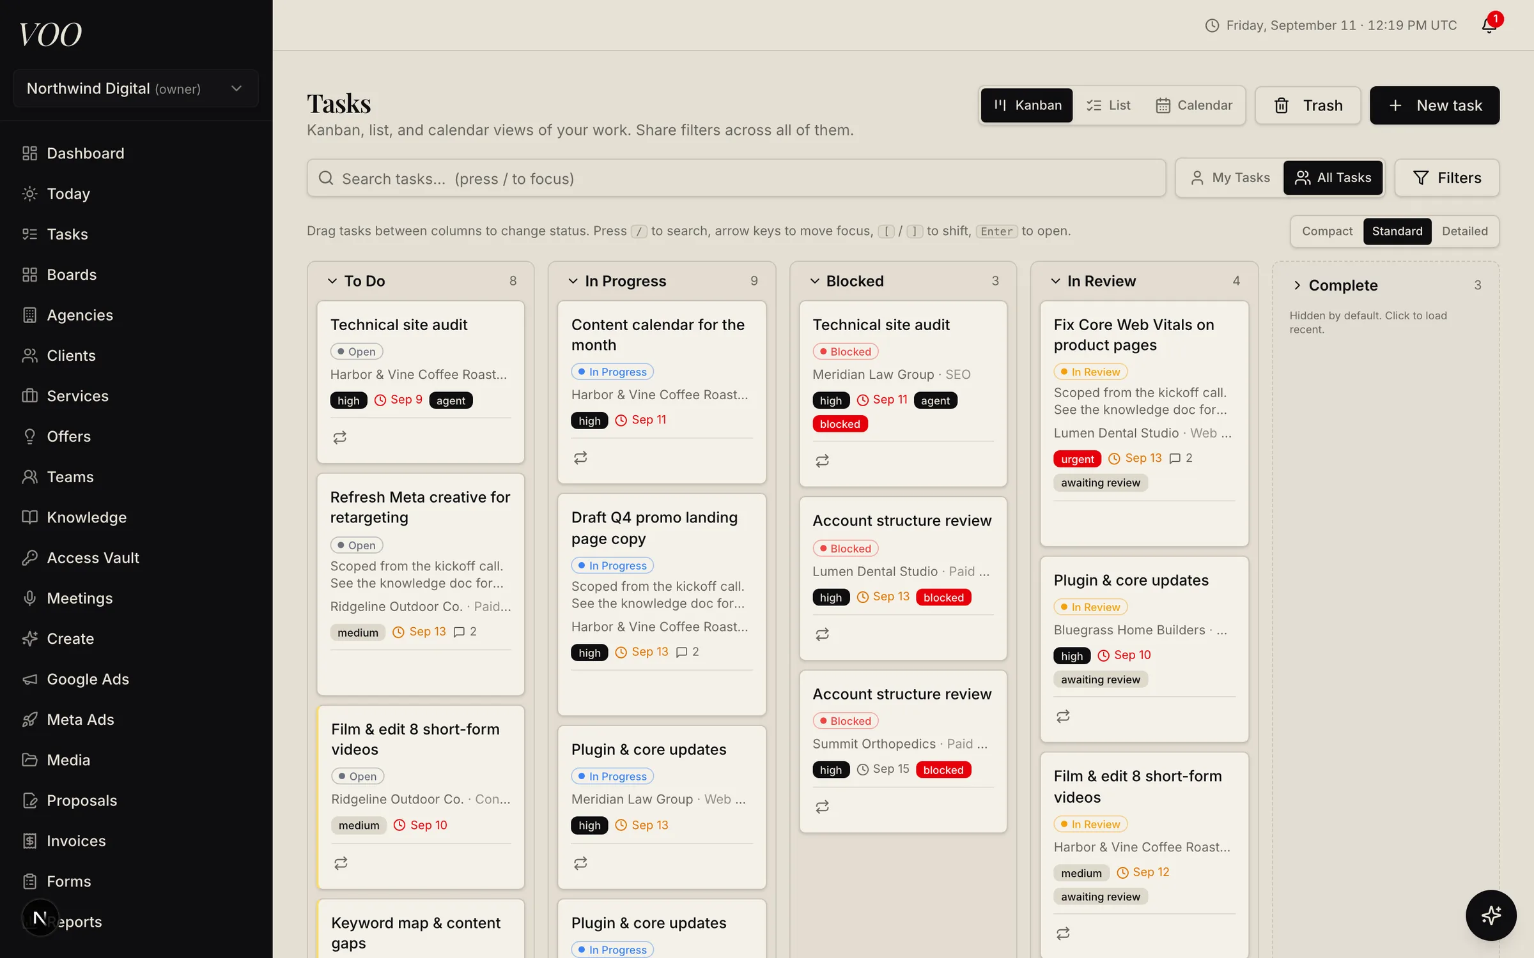This screenshot has height=958, width=1534.
Task: Collapse the To Do column
Action: pos(332,281)
